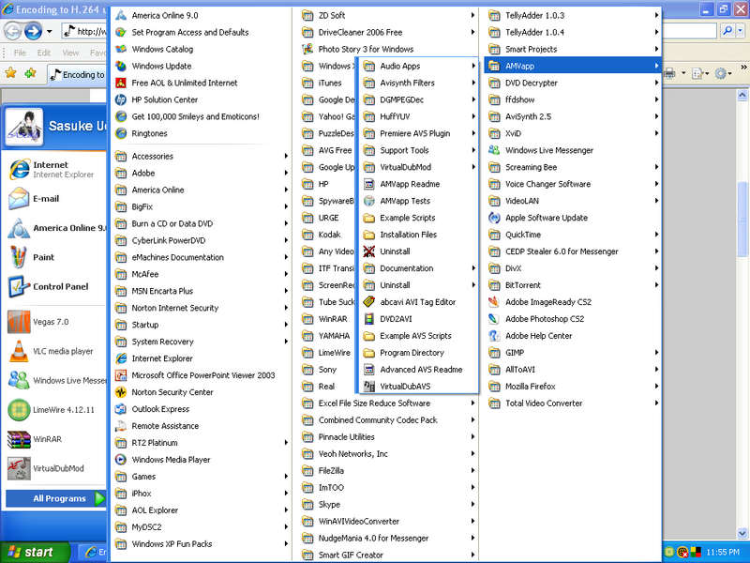The image size is (750, 563).
Task: Select the Total Video Converter entry
Action: tap(573, 403)
